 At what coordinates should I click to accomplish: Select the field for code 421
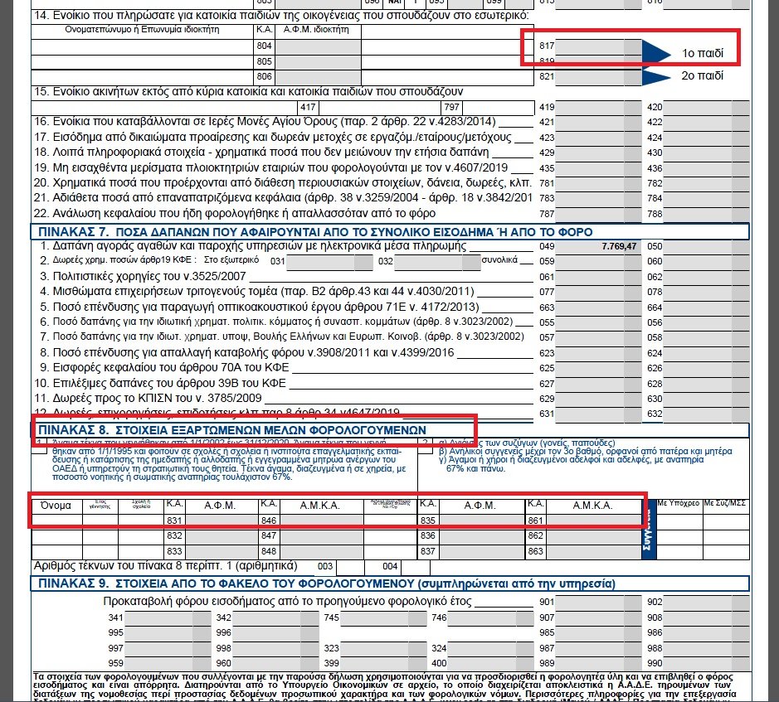point(598,122)
